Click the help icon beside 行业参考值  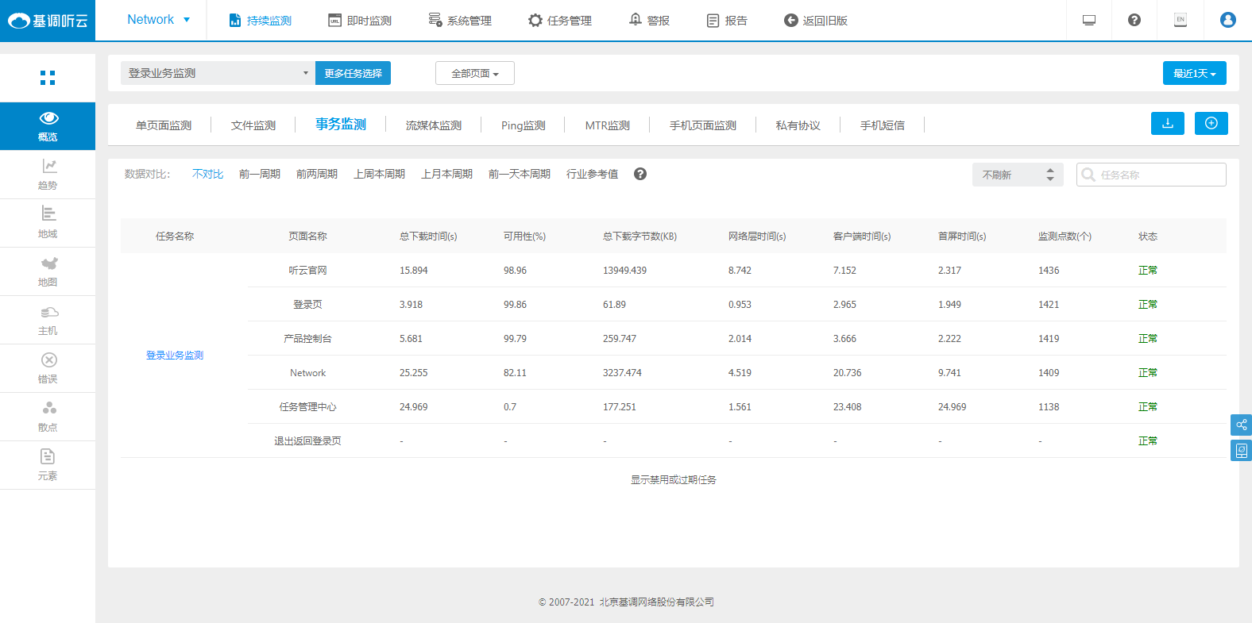click(640, 174)
